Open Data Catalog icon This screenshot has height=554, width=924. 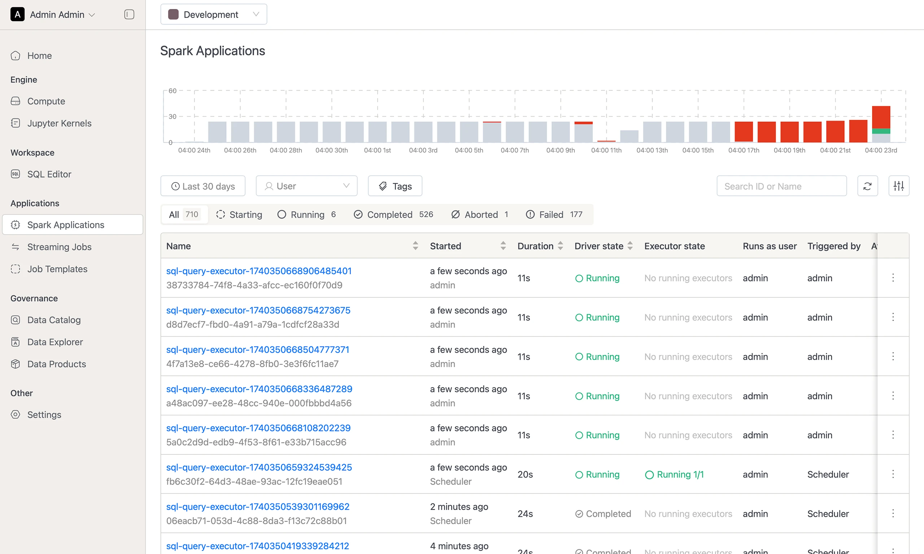point(15,320)
